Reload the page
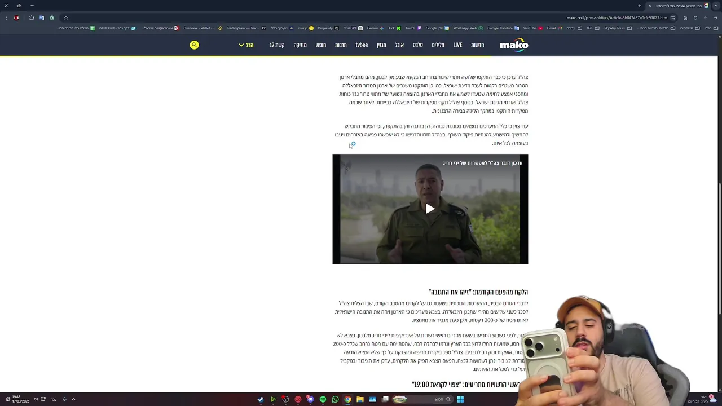Screen dimensions: 722x406 coord(695,17)
